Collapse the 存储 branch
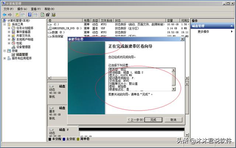 (x=4, y=51)
